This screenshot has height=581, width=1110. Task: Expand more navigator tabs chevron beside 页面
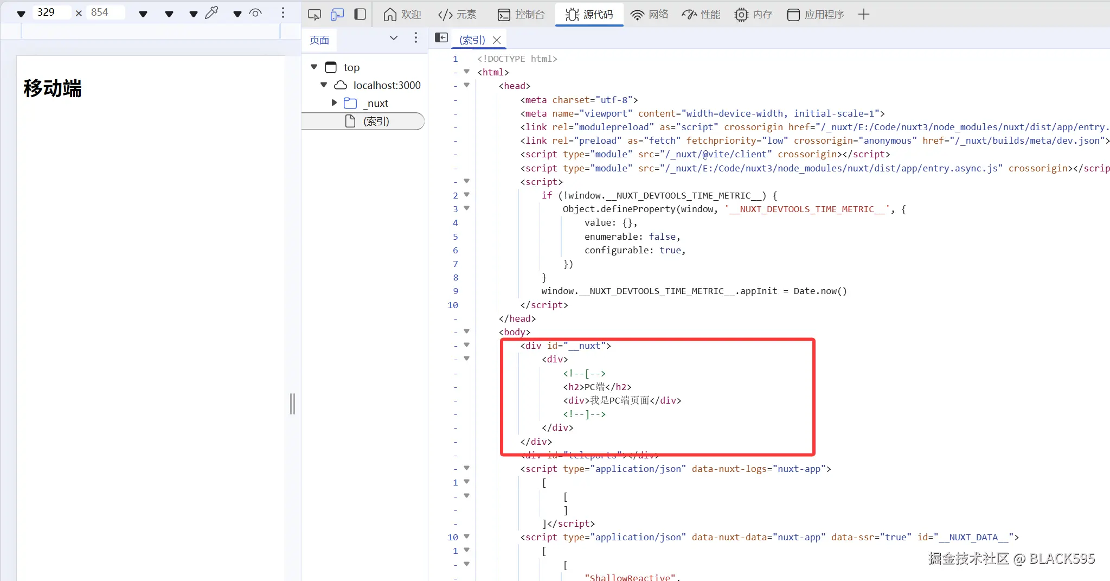[x=394, y=38]
